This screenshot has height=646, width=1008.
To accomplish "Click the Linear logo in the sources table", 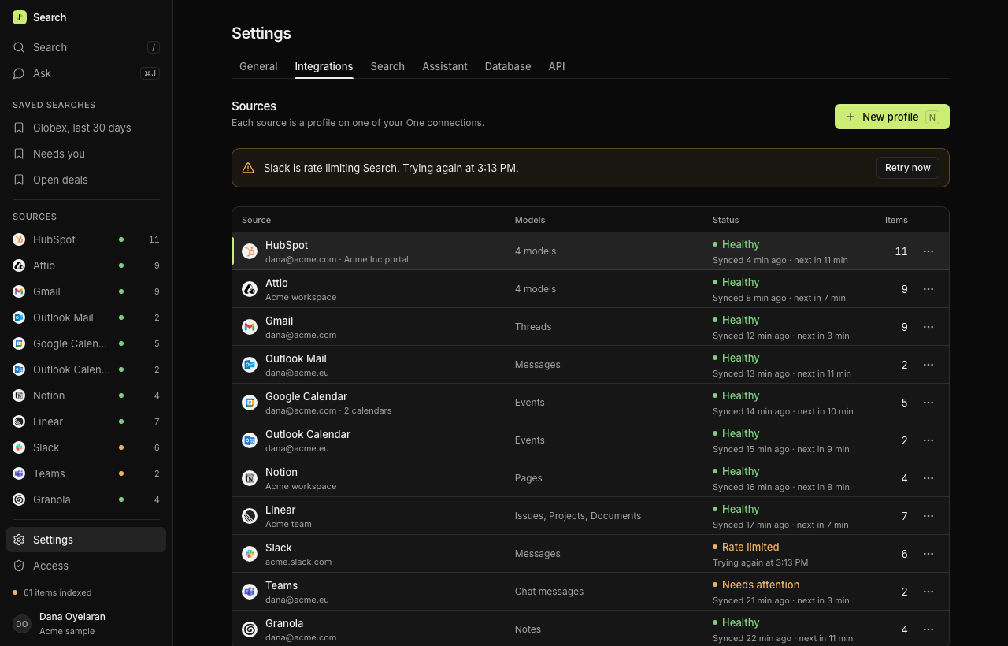I will point(250,516).
